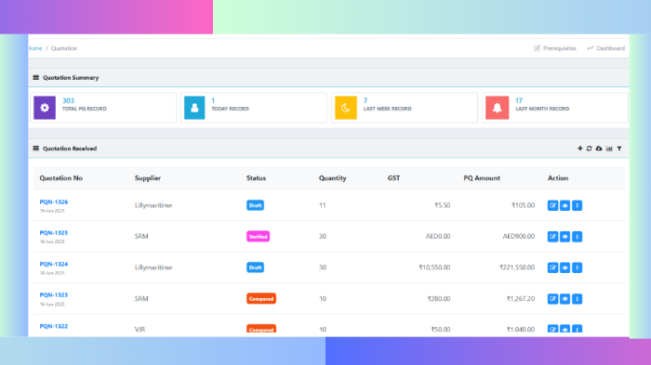The image size is (651, 365).
Task: Open more options for PQN-1326
Action: pos(578,205)
